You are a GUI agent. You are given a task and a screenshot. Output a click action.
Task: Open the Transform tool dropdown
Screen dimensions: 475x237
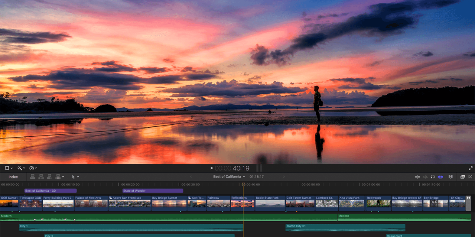8,168
